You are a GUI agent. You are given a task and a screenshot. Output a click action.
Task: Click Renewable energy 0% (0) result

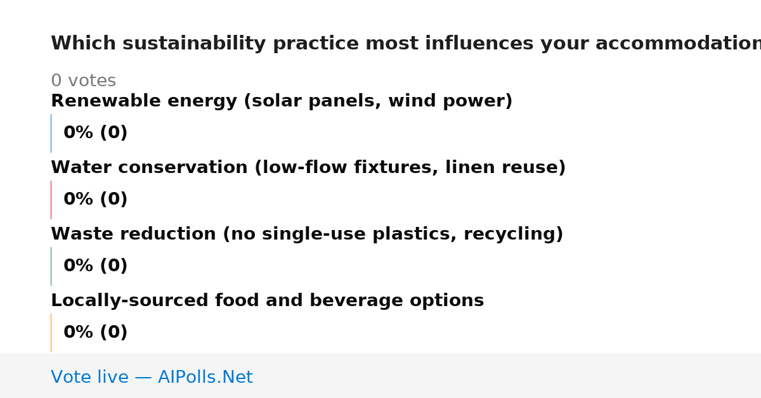click(95, 133)
